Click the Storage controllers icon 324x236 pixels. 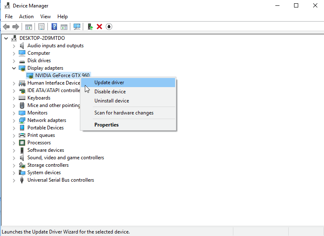click(22, 165)
